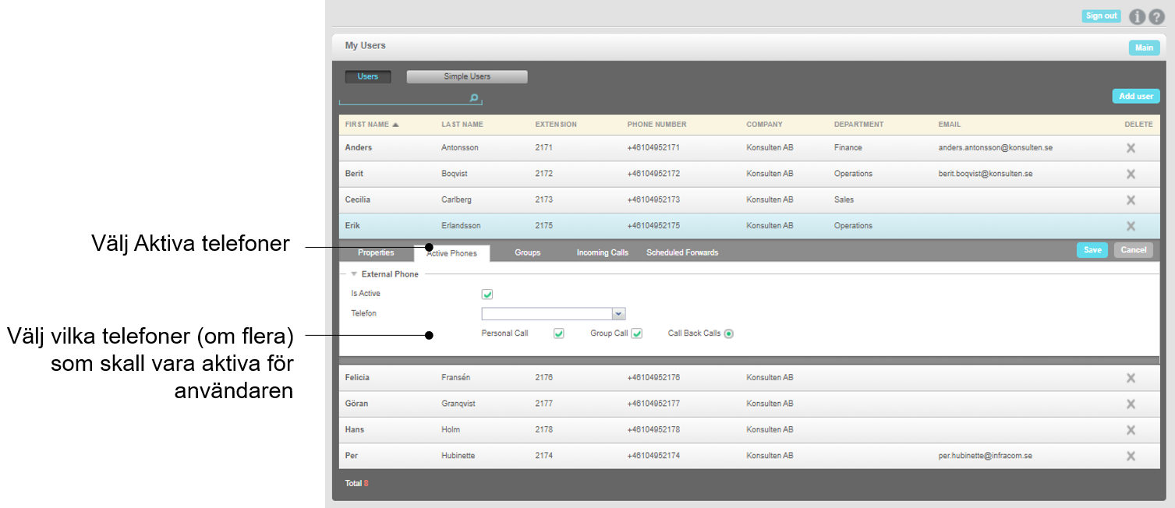
Task: Select phone number +46104952173
Action: (x=653, y=199)
